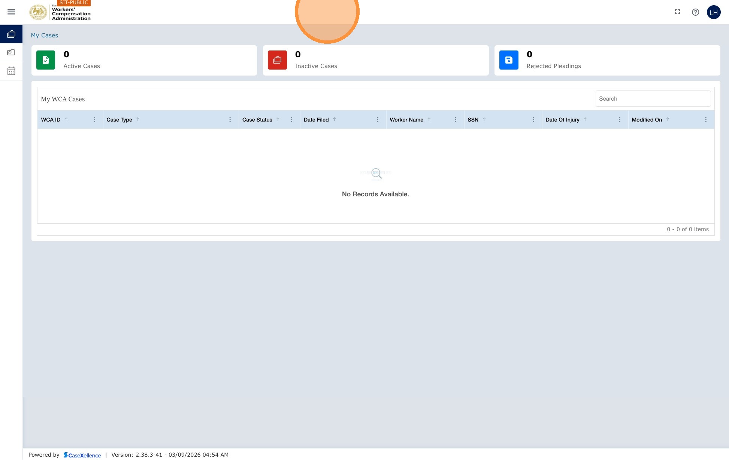The height and width of the screenshot is (460, 729).
Task: Open Case Type column options menu
Action: pos(230,119)
